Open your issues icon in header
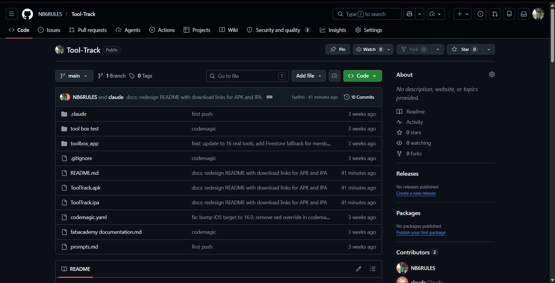The image size is (555, 283). 480,14
